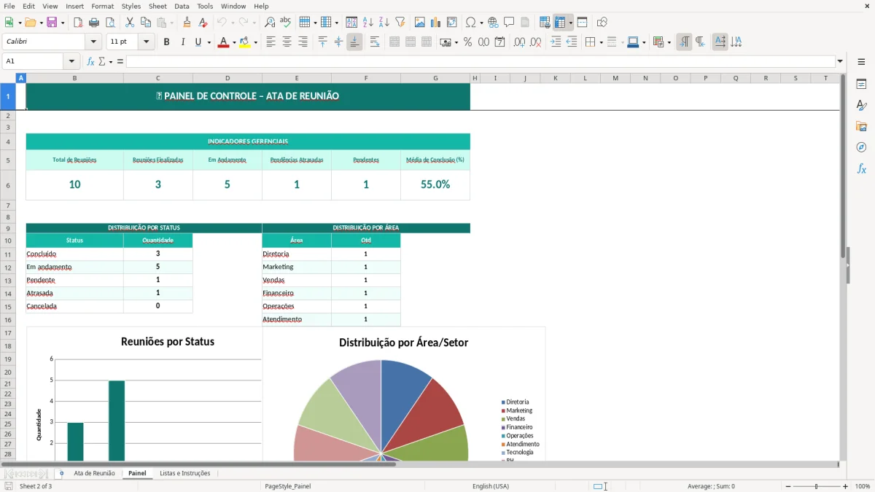The height and width of the screenshot is (492, 875).
Task: Insert Chart from toolbar
Action: pos(436,23)
